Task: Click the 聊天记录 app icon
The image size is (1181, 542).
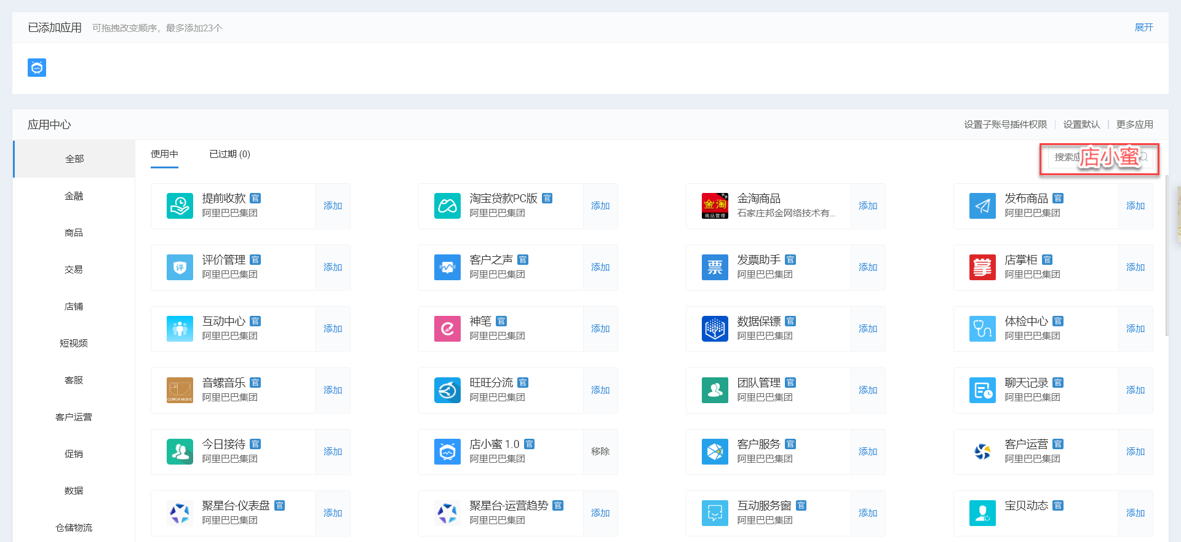Action: 982,390
